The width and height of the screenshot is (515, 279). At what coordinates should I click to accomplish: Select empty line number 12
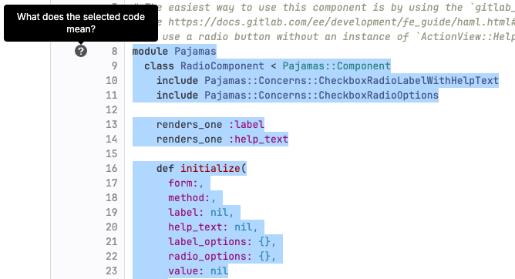click(x=111, y=110)
